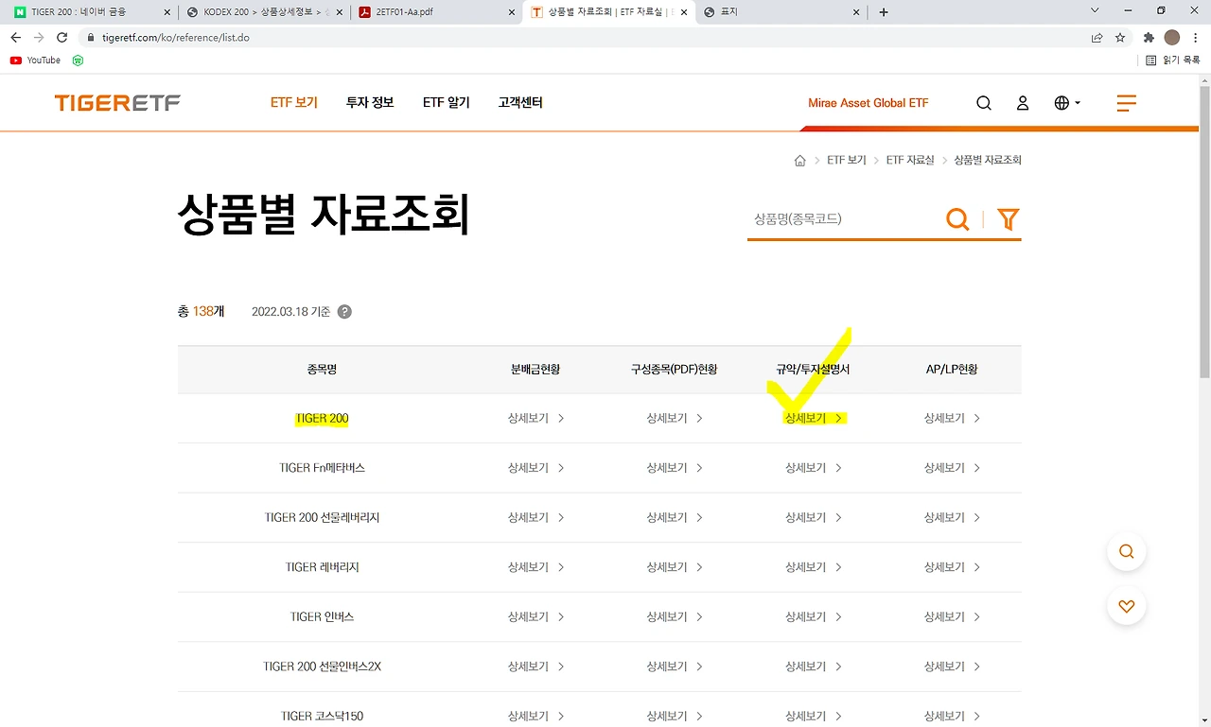Open TIGER 레버리지 규약/투자설명서 상세보기
The image size is (1211, 727).
[x=814, y=567]
